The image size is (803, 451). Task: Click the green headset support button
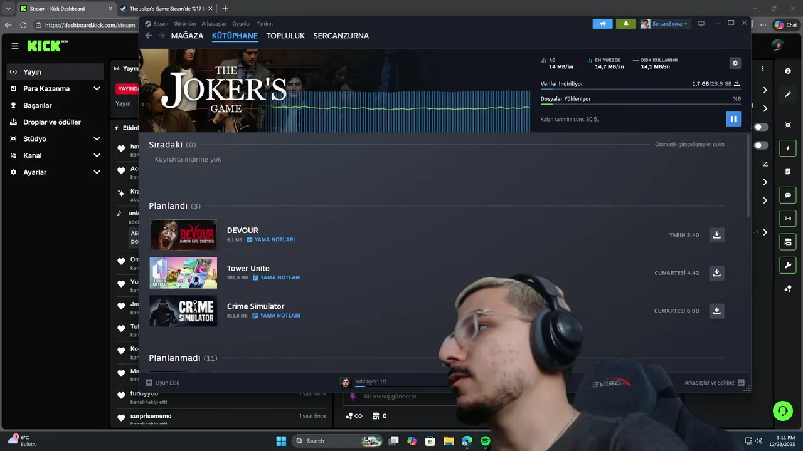(x=783, y=411)
